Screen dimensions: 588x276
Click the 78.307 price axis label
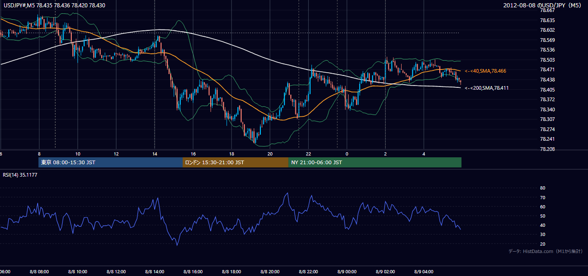coord(548,119)
